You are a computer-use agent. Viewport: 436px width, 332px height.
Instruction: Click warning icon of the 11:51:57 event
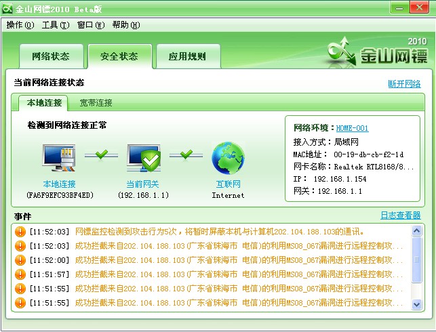[20, 274]
